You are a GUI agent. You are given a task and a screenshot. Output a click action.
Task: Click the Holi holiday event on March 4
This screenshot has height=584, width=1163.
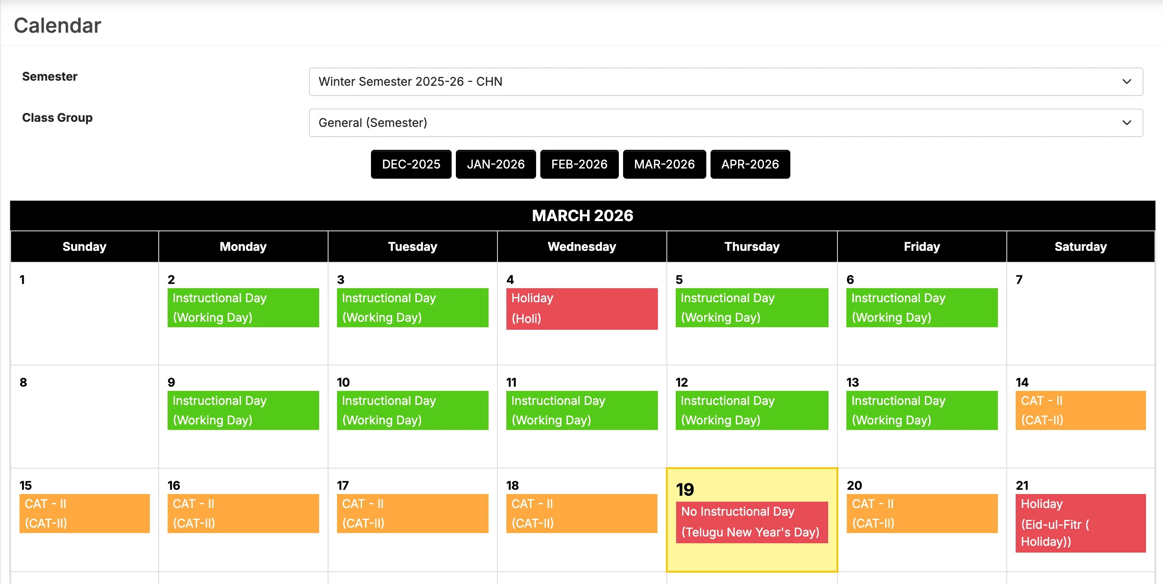[581, 308]
